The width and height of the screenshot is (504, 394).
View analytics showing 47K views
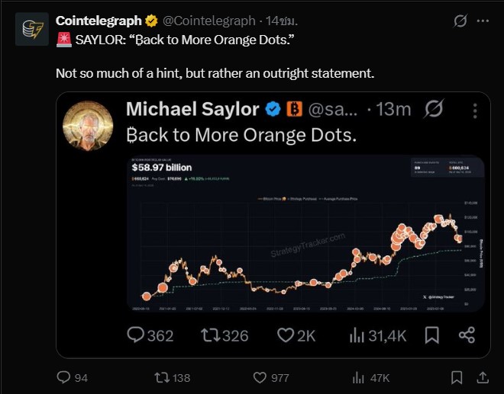click(x=359, y=377)
